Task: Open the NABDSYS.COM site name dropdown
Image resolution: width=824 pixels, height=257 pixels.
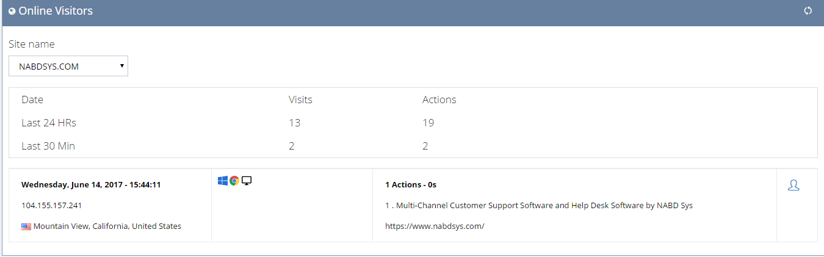Action: click(x=68, y=67)
